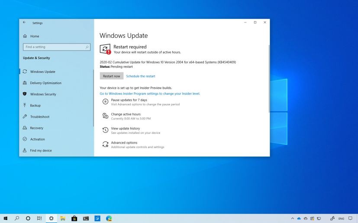Go back using the Settings back arrow
Image resolution: width=358 pixels, height=223 pixels.
click(x=24, y=22)
